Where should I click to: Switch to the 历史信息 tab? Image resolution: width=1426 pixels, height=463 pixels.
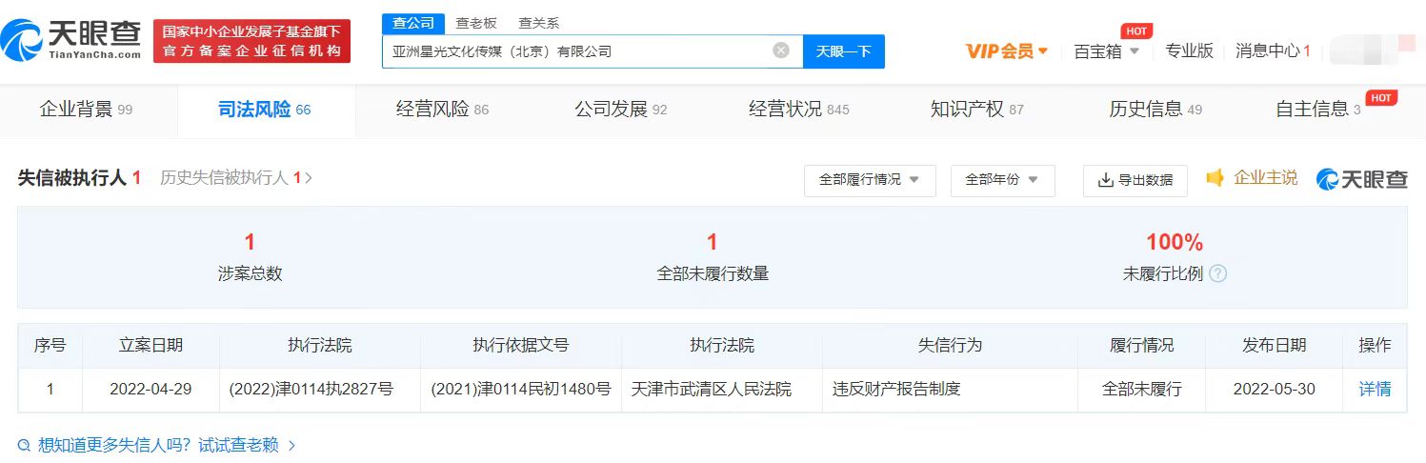coord(1155,110)
